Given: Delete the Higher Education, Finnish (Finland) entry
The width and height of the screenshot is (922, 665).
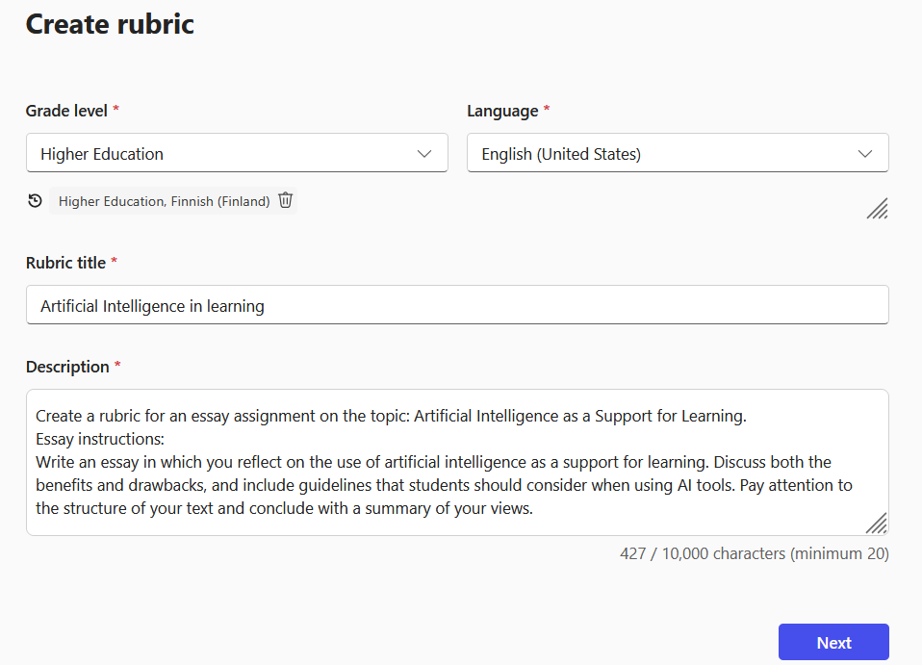Looking at the screenshot, I should [285, 200].
